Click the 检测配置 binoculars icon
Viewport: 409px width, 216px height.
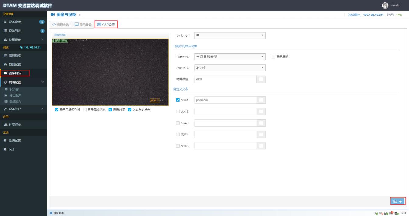click(x=5, y=64)
